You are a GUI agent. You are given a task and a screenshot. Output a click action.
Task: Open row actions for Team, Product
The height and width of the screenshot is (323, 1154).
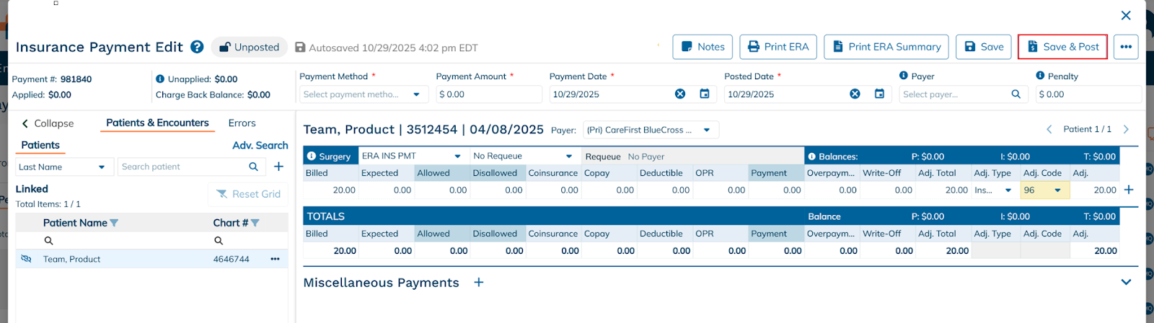[275, 259]
